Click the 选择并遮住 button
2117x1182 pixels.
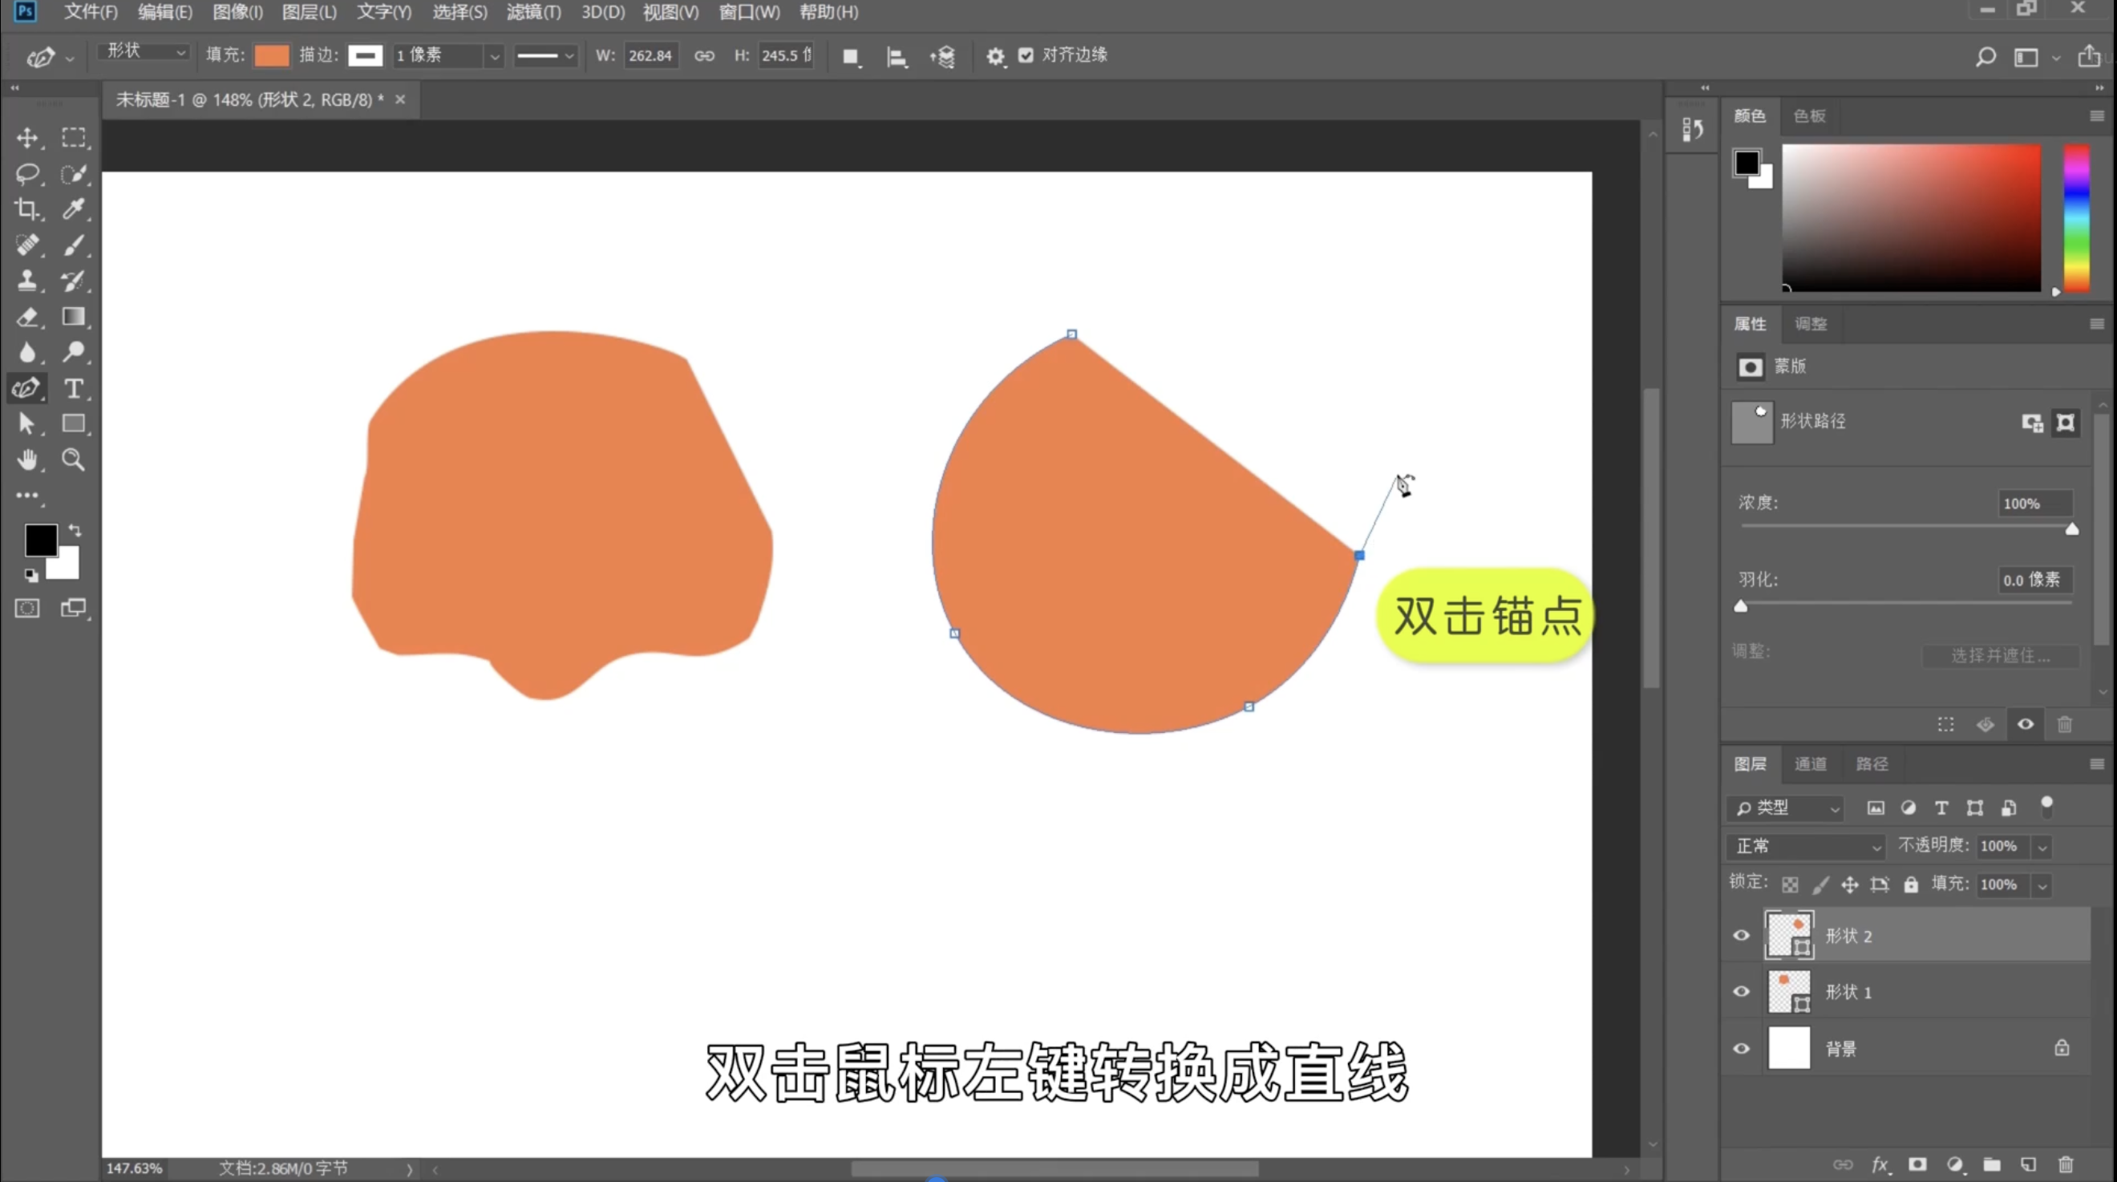coord(2000,655)
